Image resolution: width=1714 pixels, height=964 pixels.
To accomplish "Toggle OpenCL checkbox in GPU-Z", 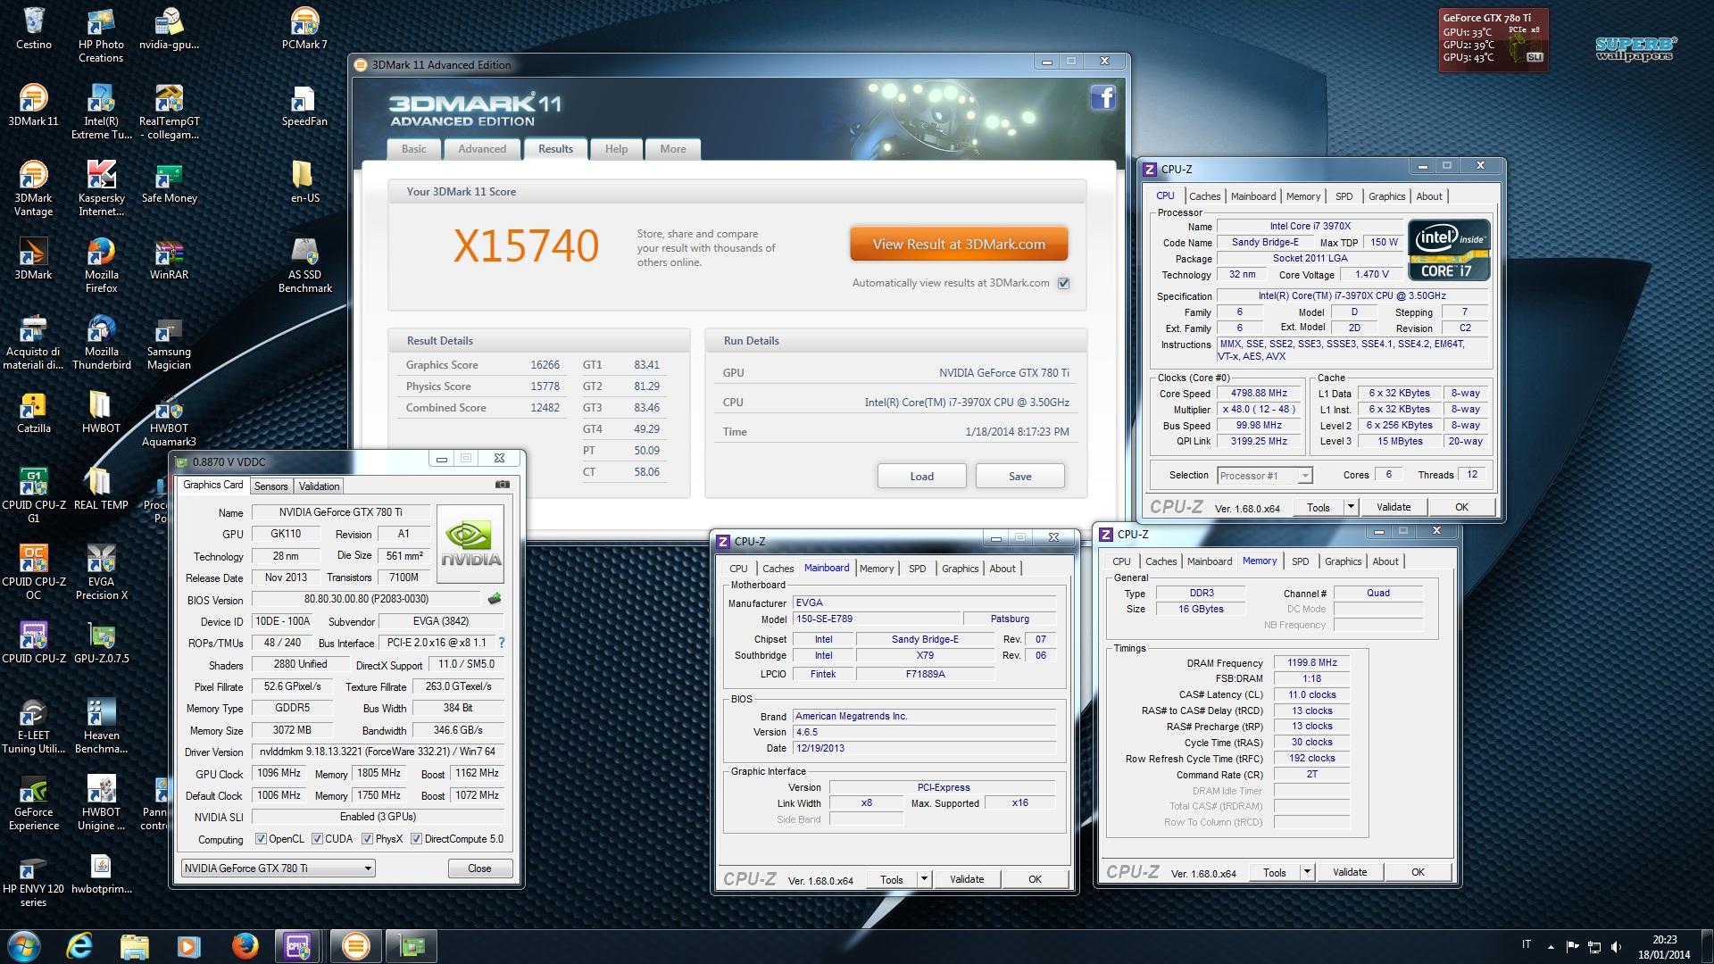I will tap(261, 839).
